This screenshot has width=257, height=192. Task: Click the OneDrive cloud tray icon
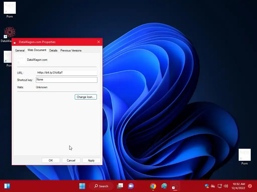click(x=213, y=186)
